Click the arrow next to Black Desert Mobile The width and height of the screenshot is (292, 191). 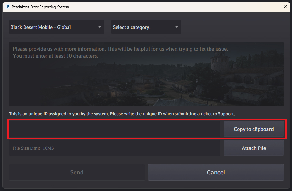100,27
